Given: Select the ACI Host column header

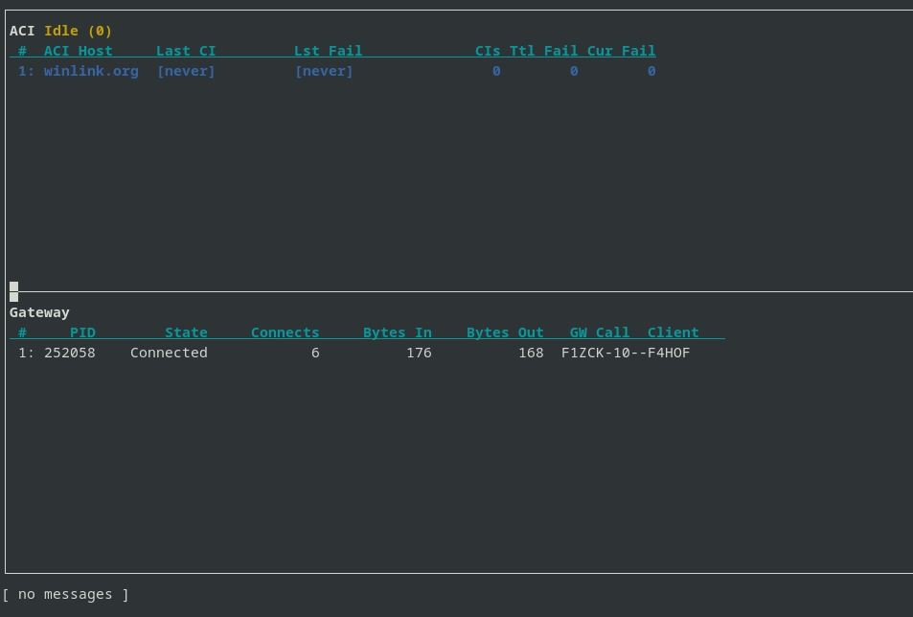Looking at the screenshot, I should click(78, 51).
